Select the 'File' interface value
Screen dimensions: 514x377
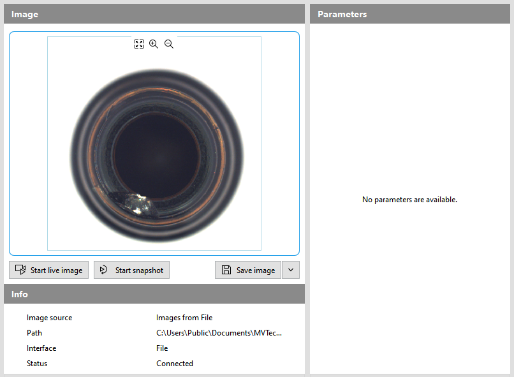click(x=162, y=348)
